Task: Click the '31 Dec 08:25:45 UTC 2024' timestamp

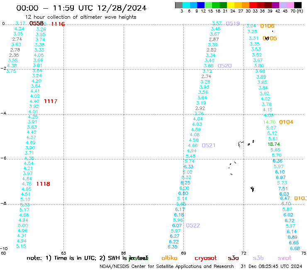Action: 271,266
